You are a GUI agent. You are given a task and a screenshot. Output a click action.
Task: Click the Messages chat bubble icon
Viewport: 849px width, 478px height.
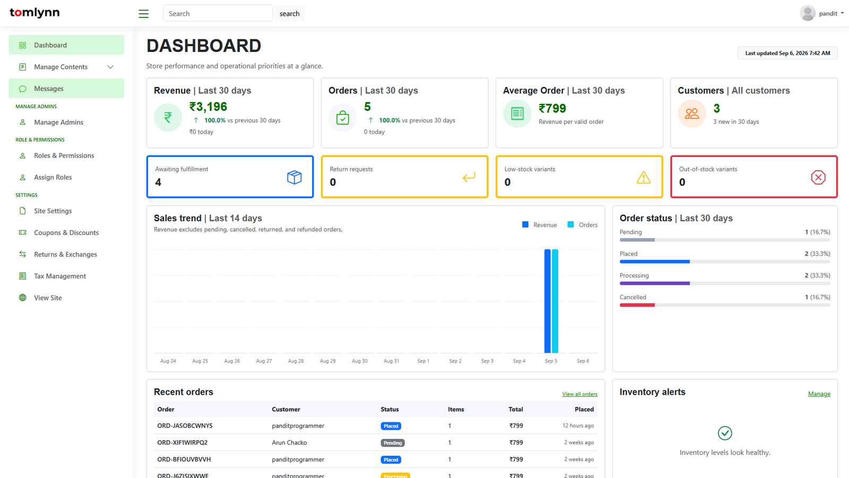coord(23,89)
